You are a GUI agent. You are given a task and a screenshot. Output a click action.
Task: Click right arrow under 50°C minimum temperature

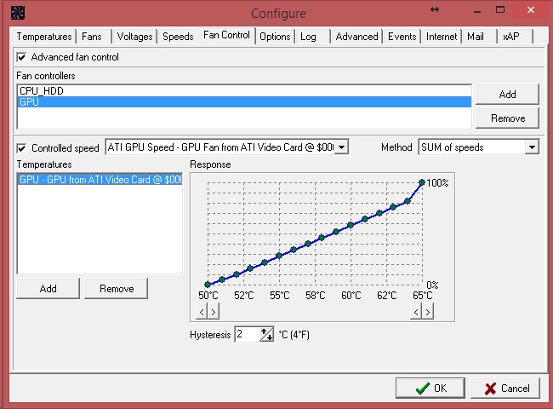coord(213,312)
